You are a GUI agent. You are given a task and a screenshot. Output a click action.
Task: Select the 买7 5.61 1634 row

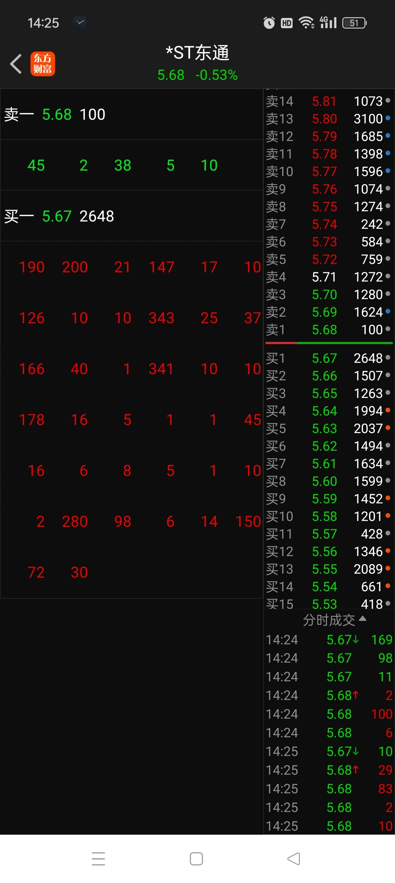[328, 463]
